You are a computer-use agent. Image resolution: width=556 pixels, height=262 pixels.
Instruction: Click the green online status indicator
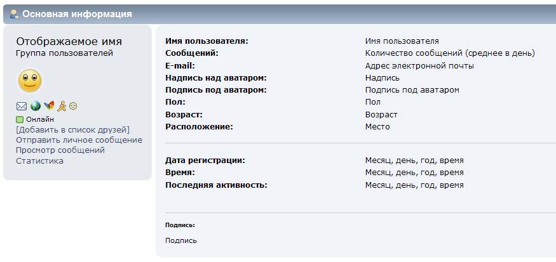coord(20,119)
